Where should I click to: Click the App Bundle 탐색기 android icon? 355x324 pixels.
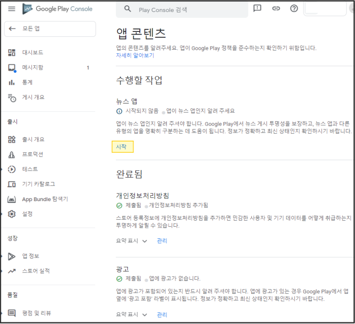(12, 199)
